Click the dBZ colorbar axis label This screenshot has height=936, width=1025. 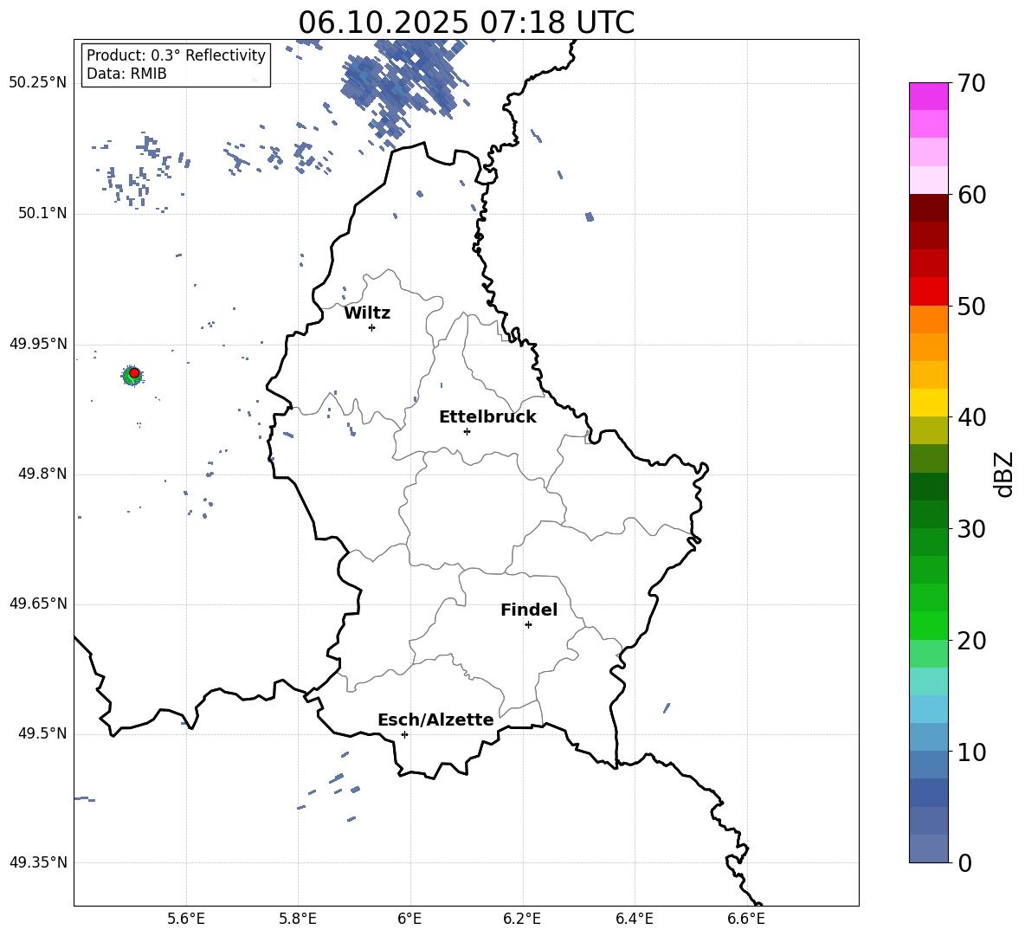pyautogui.click(x=1003, y=474)
